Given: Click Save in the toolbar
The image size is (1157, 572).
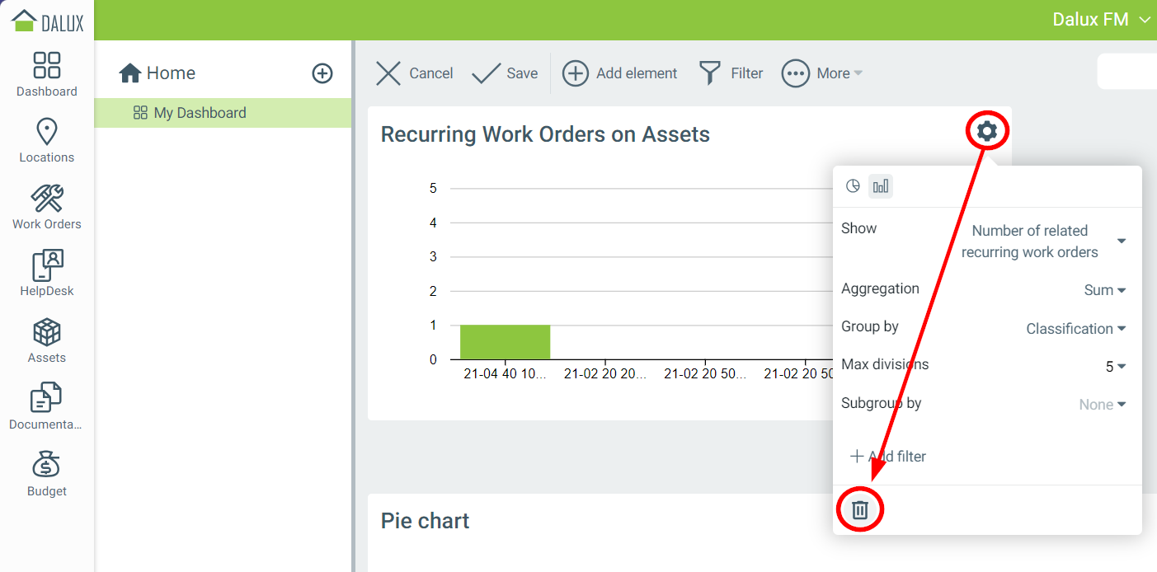Looking at the screenshot, I should pyautogui.click(x=505, y=73).
